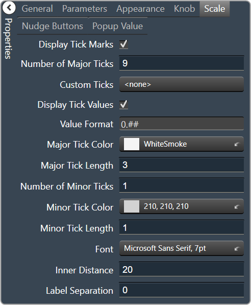This screenshot has width=251, height=305.
Task: Edit the Label Separation field
Action: click(182, 290)
